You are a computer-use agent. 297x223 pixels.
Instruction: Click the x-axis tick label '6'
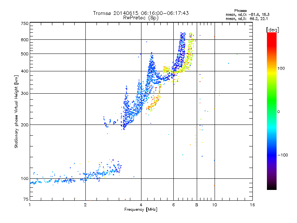[x=173, y=205]
